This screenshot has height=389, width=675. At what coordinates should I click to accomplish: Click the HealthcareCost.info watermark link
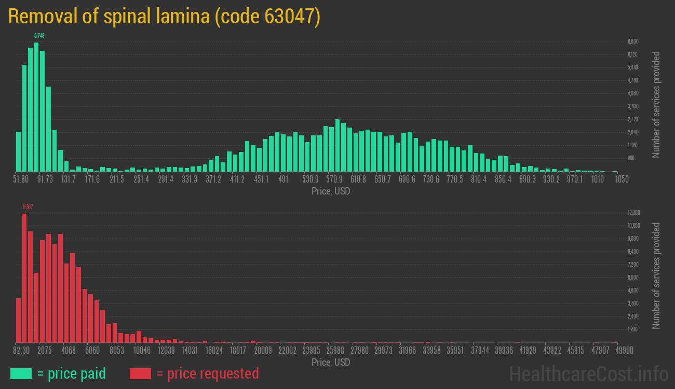[x=588, y=373]
